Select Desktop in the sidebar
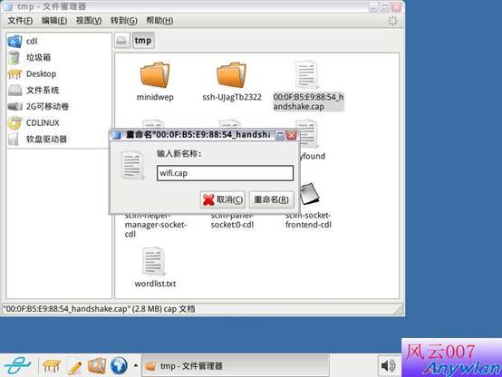Screen dimensions: 502x377 tap(32, 74)
